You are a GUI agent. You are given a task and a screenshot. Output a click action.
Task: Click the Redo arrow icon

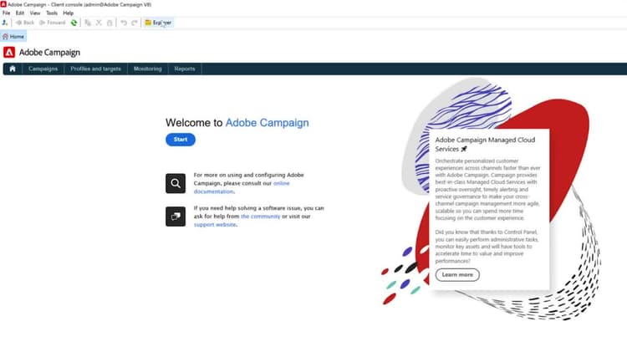[x=135, y=23]
